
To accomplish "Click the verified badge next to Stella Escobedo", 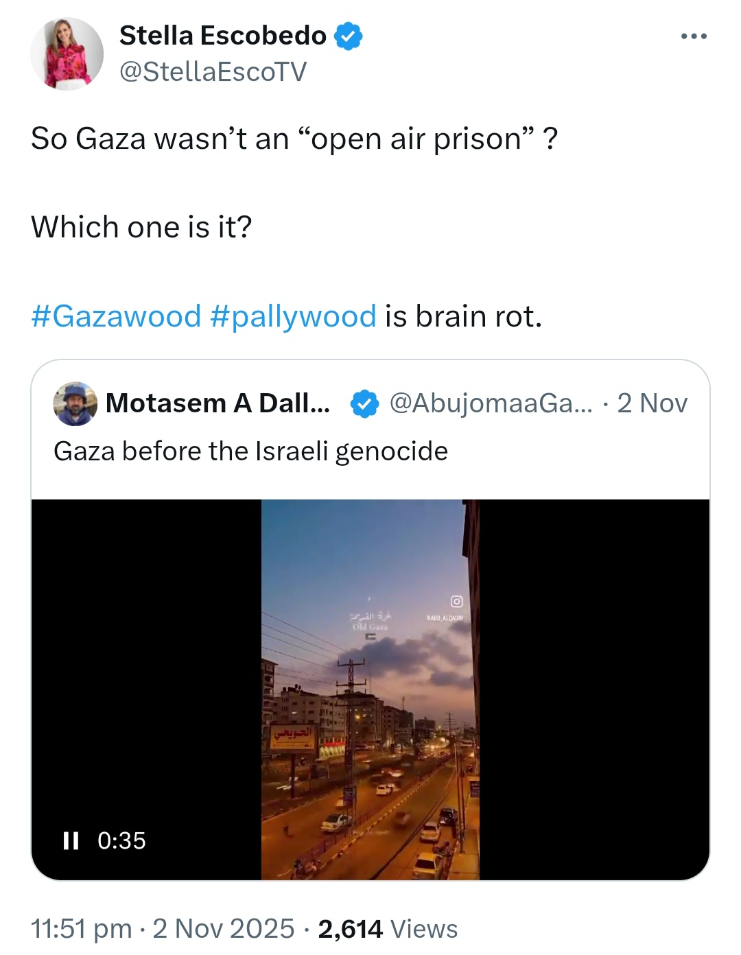I will [x=349, y=36].
